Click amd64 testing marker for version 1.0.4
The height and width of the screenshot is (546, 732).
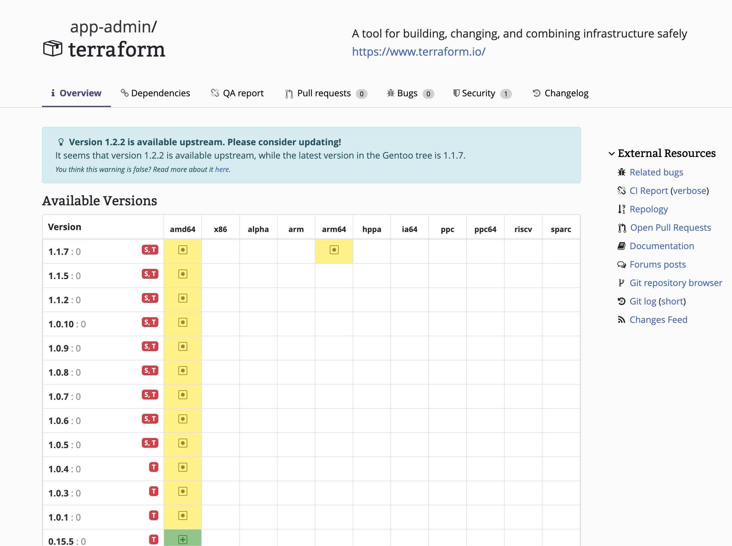point(183,467)
